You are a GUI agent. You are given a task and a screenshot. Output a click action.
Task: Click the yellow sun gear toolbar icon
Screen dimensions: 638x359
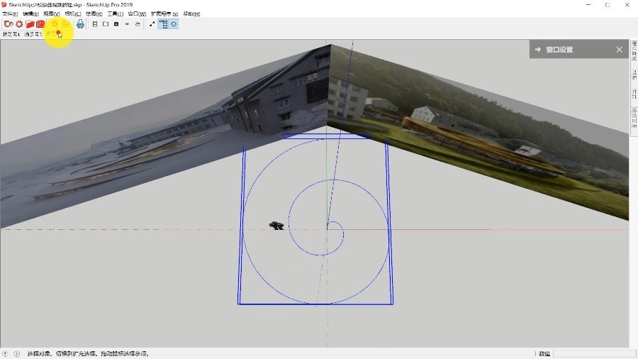(55, 24)
